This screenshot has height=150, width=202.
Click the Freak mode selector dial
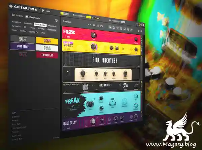(112, 103)
